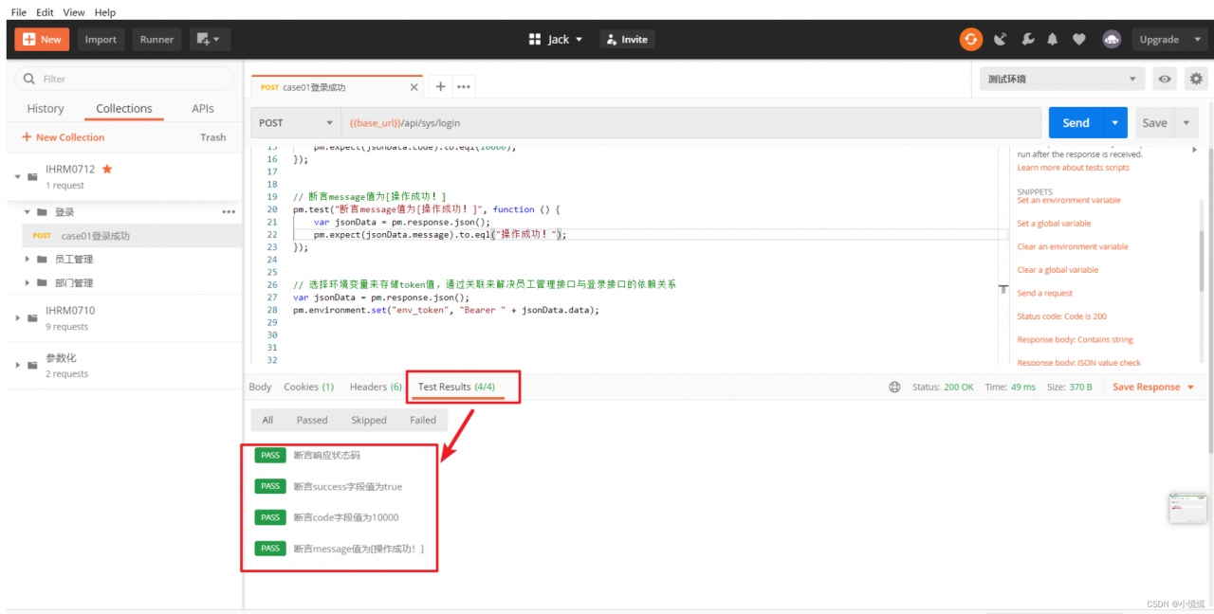Filter test results by Skipped
1214x614 pixels.
[x=369, y=420]
